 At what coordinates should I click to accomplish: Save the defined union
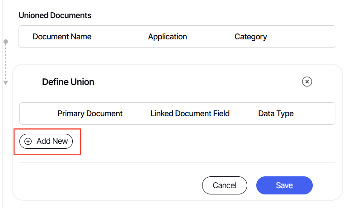(284, 185)
